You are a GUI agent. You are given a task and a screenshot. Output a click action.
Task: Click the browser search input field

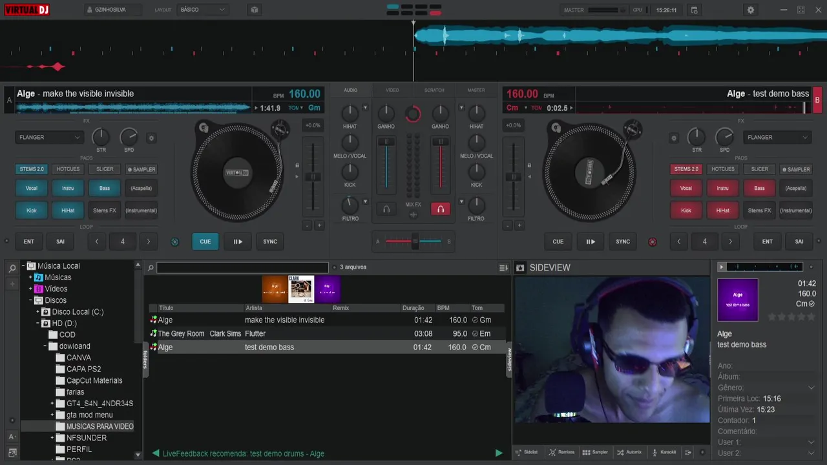point(242,267)
